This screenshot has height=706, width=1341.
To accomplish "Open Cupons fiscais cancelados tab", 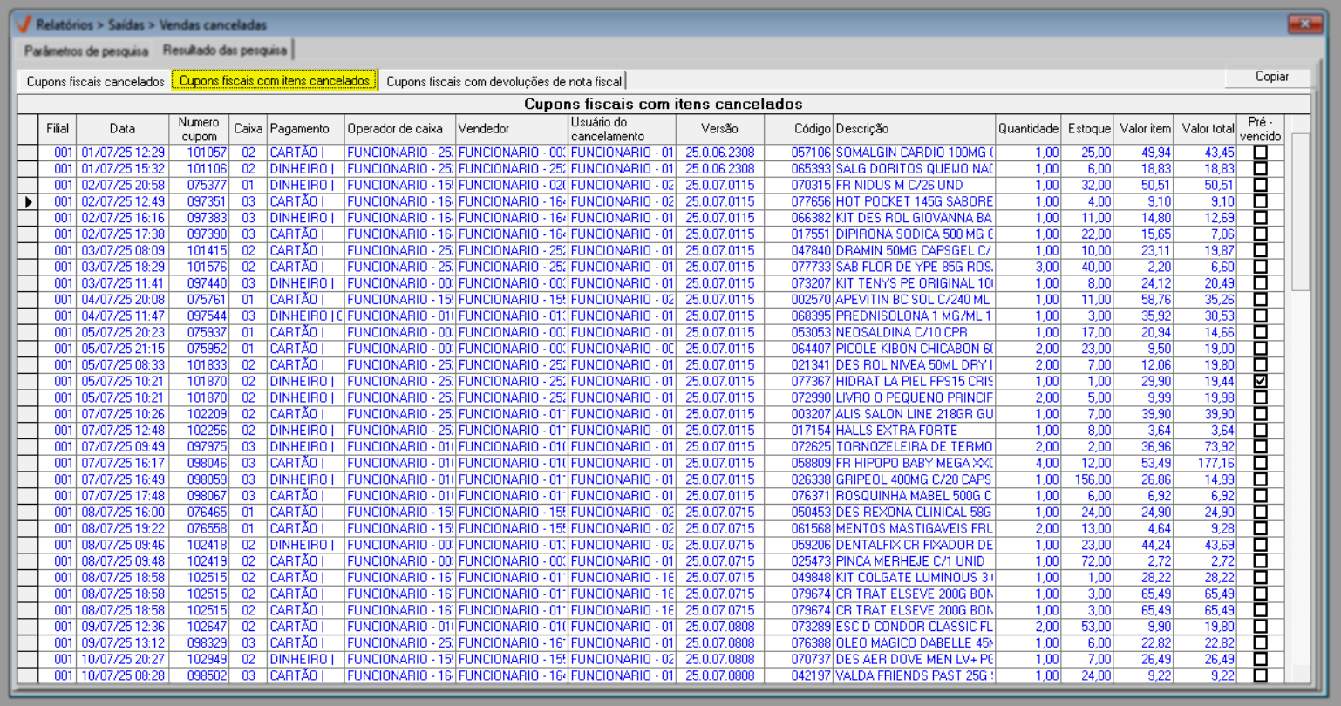I will click(x=95, y=81).
